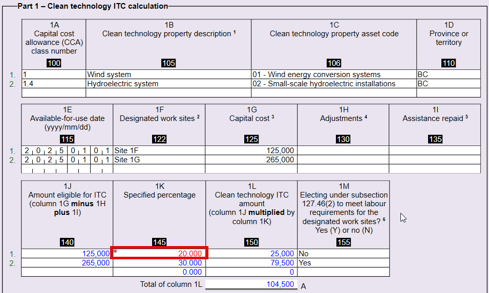
Task: Open the labour election dropdown showing No
Action: click(344, 254)
